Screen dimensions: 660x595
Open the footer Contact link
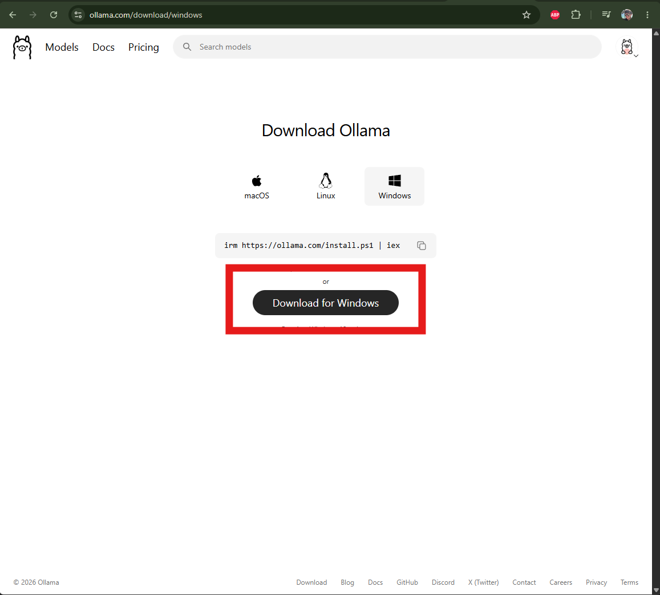[x=524, y=582]
